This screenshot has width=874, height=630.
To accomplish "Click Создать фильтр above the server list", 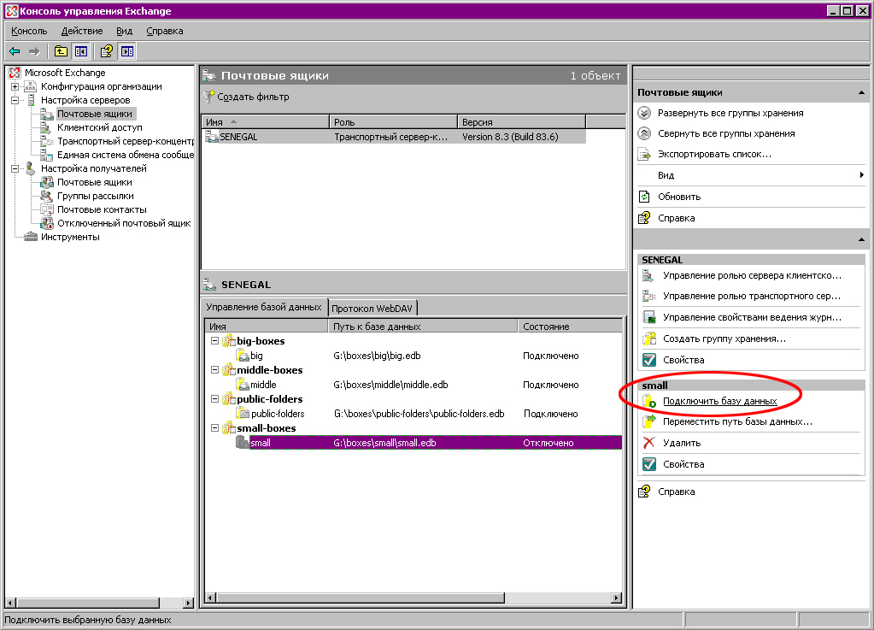I will 253,97.
